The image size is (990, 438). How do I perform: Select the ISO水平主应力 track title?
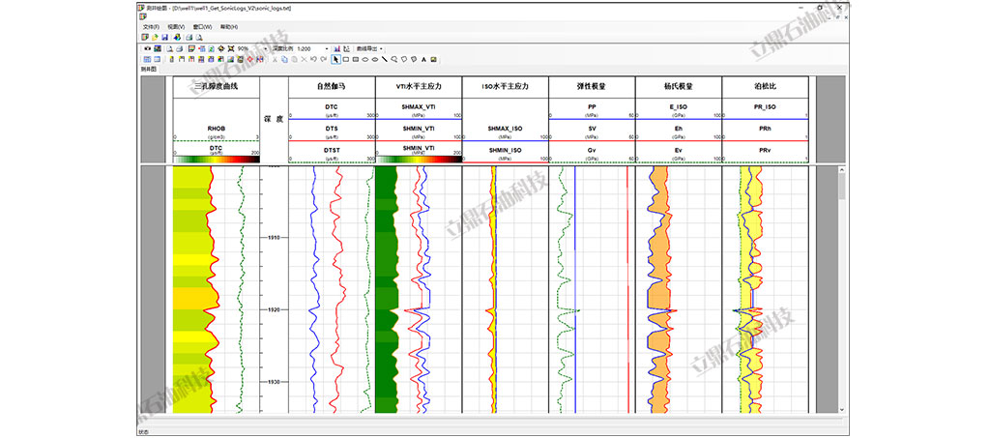pyautogui.click(x=505, y=85)
